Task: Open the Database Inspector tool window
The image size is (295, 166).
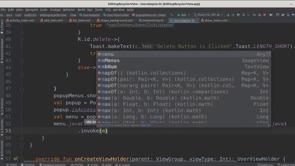Action: click(x=53, y=165)
